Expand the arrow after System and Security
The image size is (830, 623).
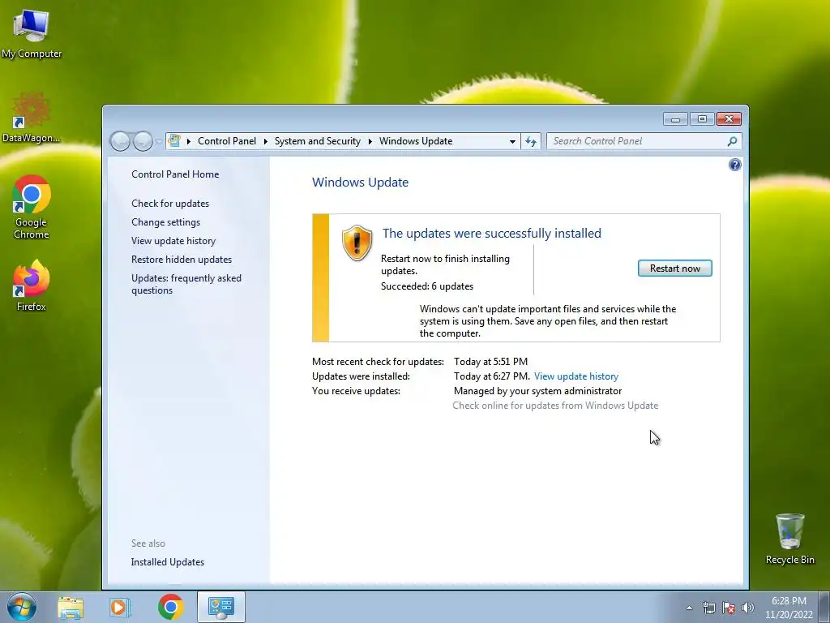pos(370,141)
